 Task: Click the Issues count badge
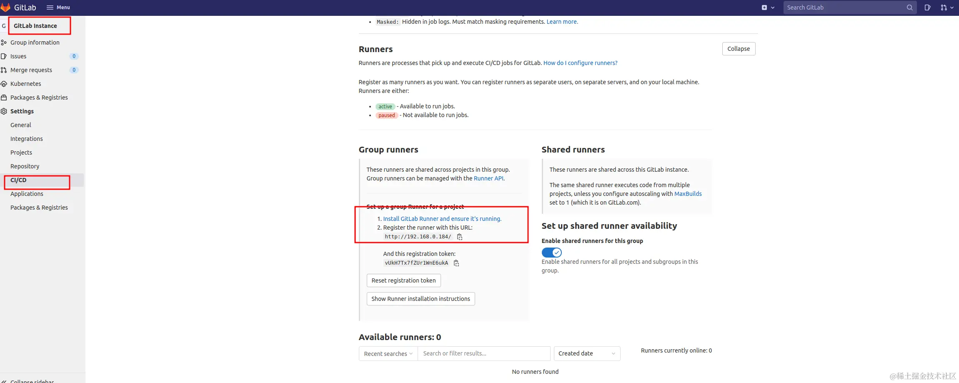[74, 56]
